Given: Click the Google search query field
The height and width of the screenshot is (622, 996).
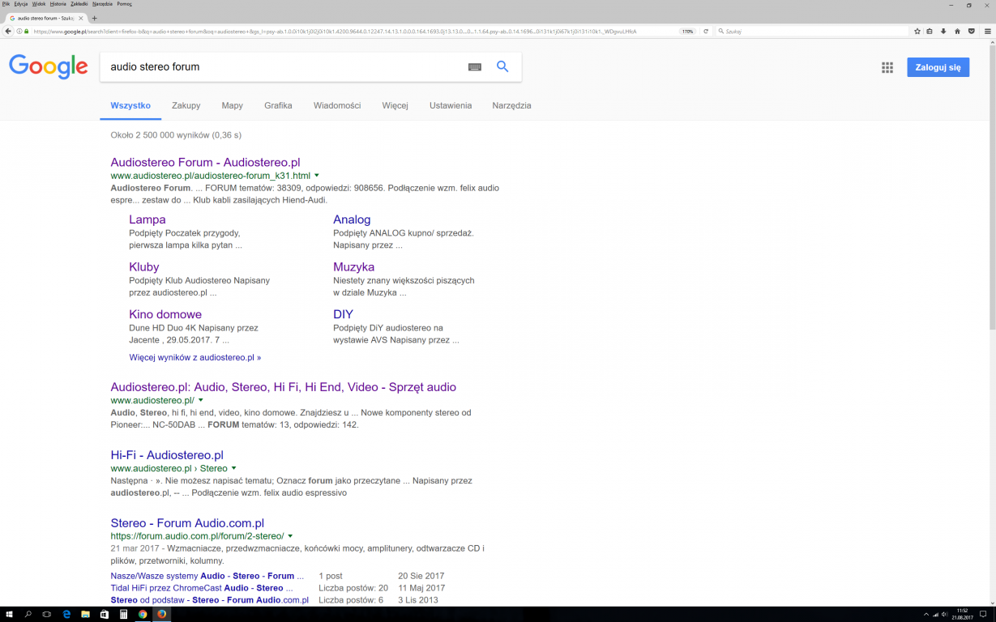Looking at the screenshot, I should click(x=284, y=67).
